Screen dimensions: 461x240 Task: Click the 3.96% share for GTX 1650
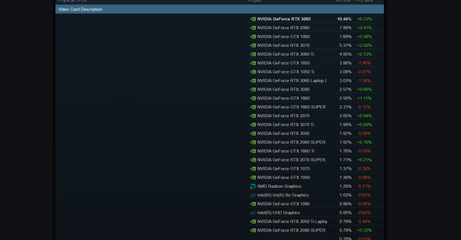point(345,63)
